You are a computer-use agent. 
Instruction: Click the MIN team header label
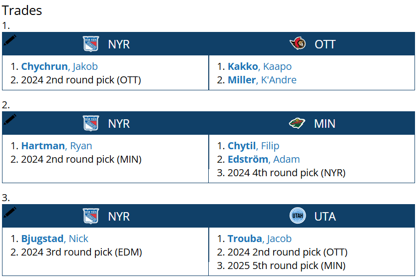(x=325, y=123)
